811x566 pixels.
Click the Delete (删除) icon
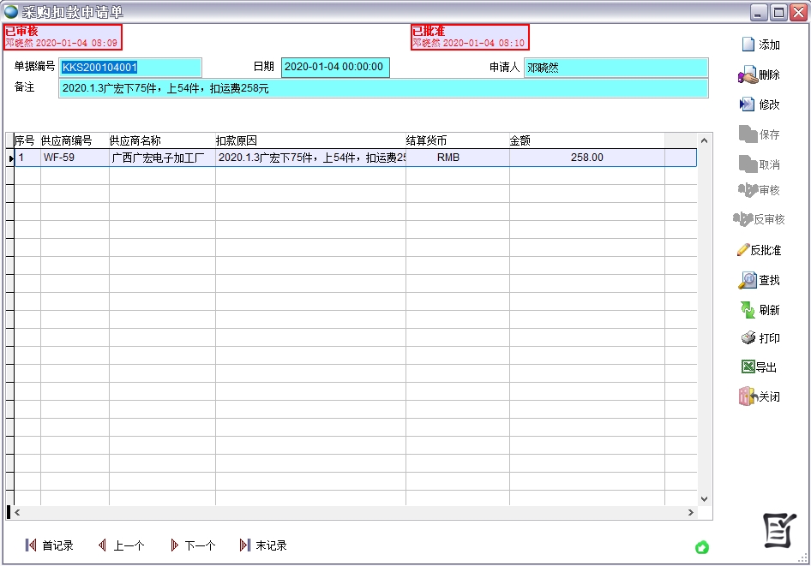tap(748, 75)
